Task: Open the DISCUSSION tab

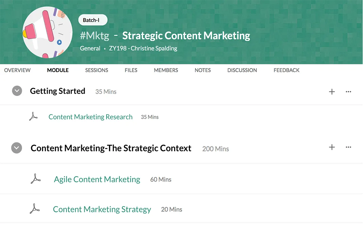Action: click(242, 70)
